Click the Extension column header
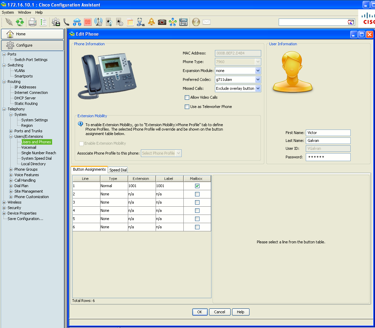 pyautogui.click(x=142, y=179)
